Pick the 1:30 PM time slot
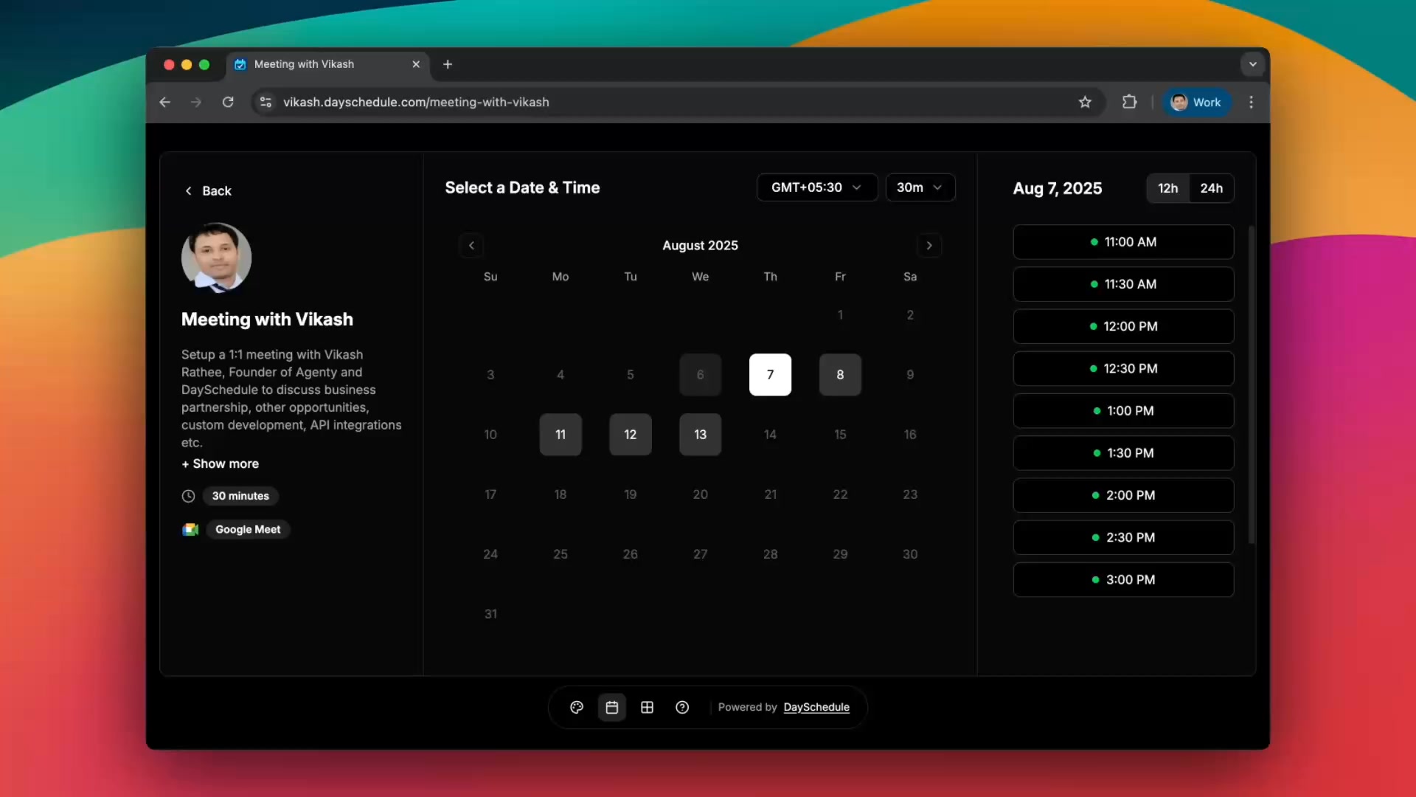The width and height of the screenshot is (1416, 797). pyautogui.click(x=1123, y=453)
